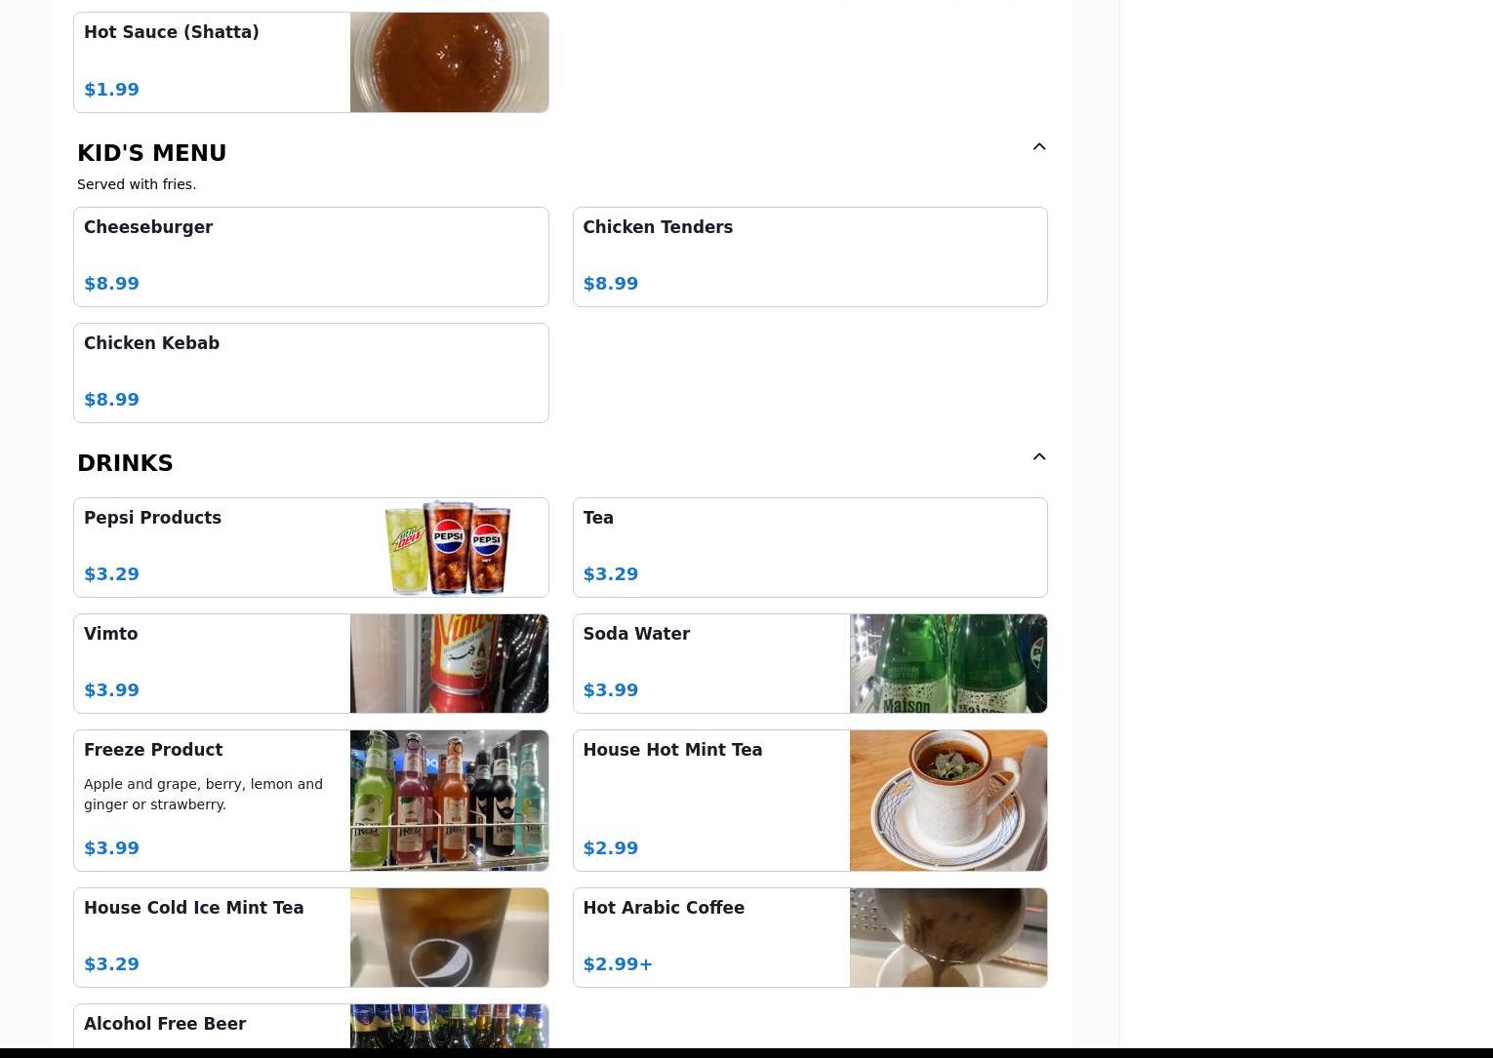Open the Hot Sauce (Shatta) photo
Viewport: 1493px width, 1058px height.
pos(449,62)
